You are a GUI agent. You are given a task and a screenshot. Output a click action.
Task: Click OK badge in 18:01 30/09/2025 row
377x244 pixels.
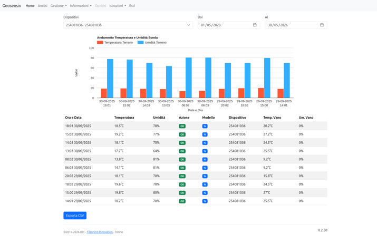[182, 126]
